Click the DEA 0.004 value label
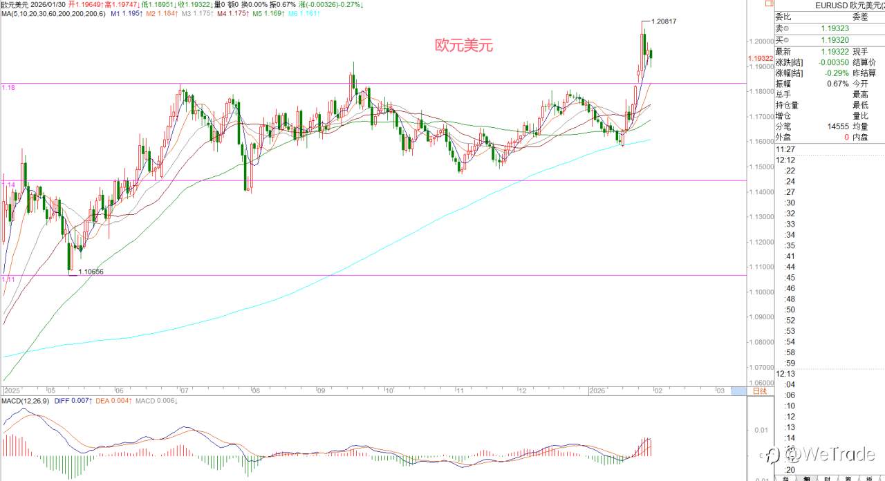 coord(113,402)
